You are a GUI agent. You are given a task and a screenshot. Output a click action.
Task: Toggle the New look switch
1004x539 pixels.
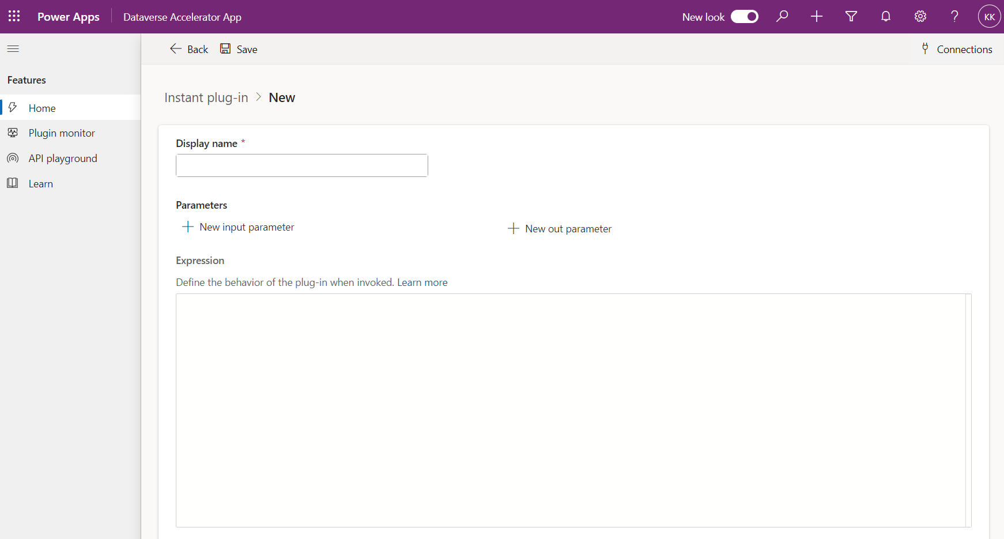[745, 17]
